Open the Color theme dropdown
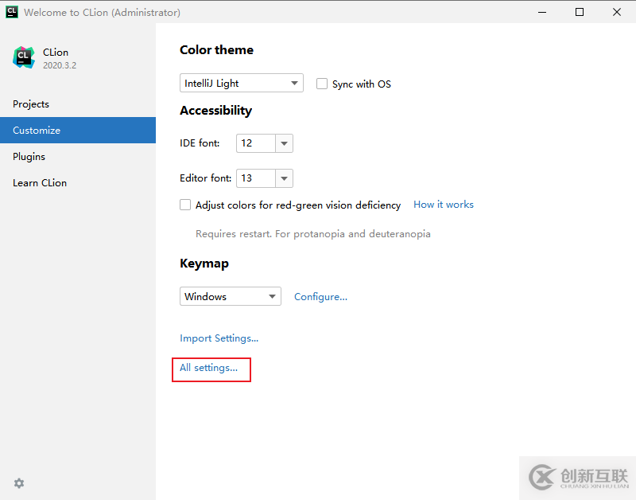Image resolution: width=636 pixels, height=500 pixels. coord(242,83)
